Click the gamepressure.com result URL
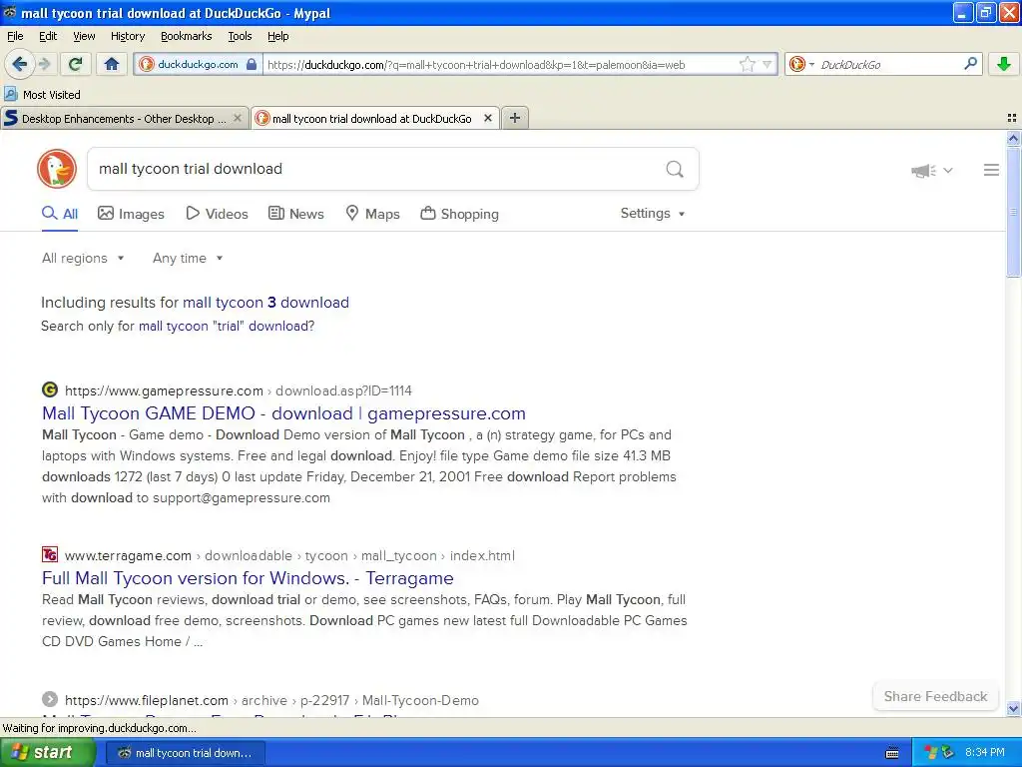Viewport: 1022px width, 767px height. [x=239, y=390]
